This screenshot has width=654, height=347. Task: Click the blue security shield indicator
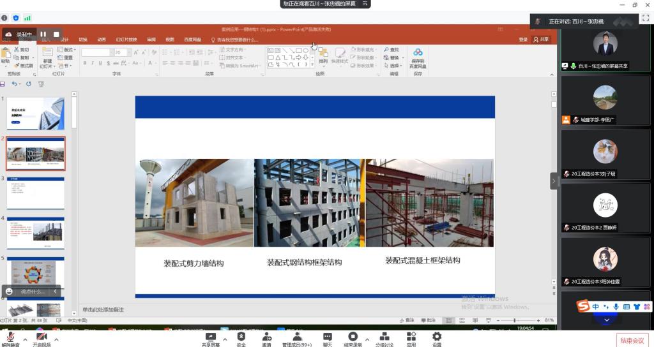coord(16,18)
